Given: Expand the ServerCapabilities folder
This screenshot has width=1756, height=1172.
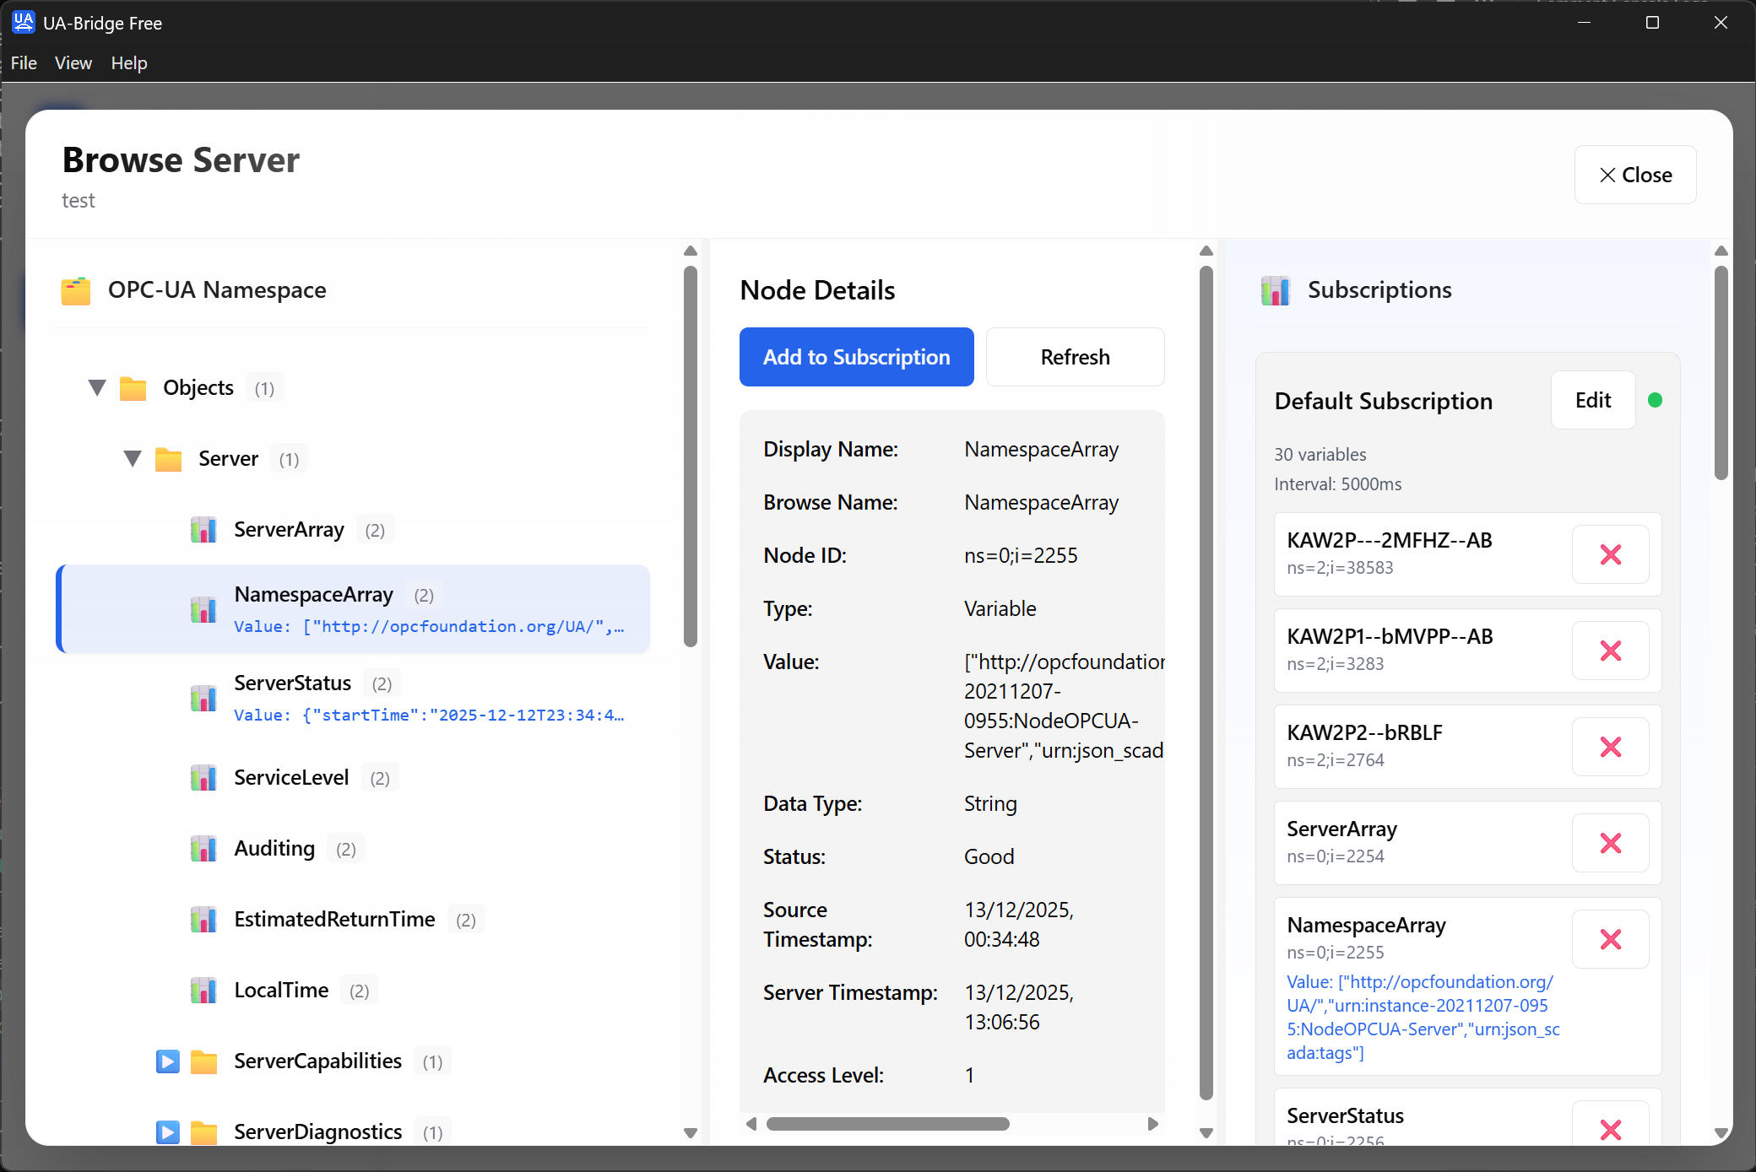Looking at the screenshot, I should (168, 1061).
